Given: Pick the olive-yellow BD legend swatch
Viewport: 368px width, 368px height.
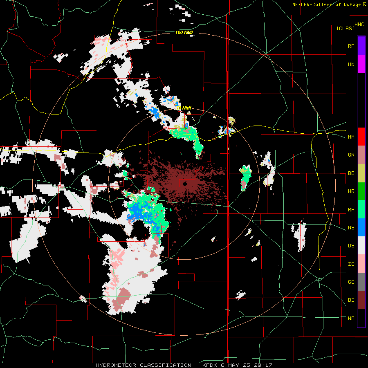Looking at the screenshot, I should coord(361,173).
